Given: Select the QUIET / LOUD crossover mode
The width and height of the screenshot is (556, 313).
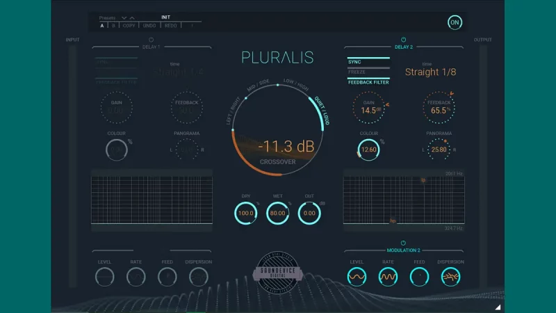Looking at the screenshot, I should tap(322, 111).
